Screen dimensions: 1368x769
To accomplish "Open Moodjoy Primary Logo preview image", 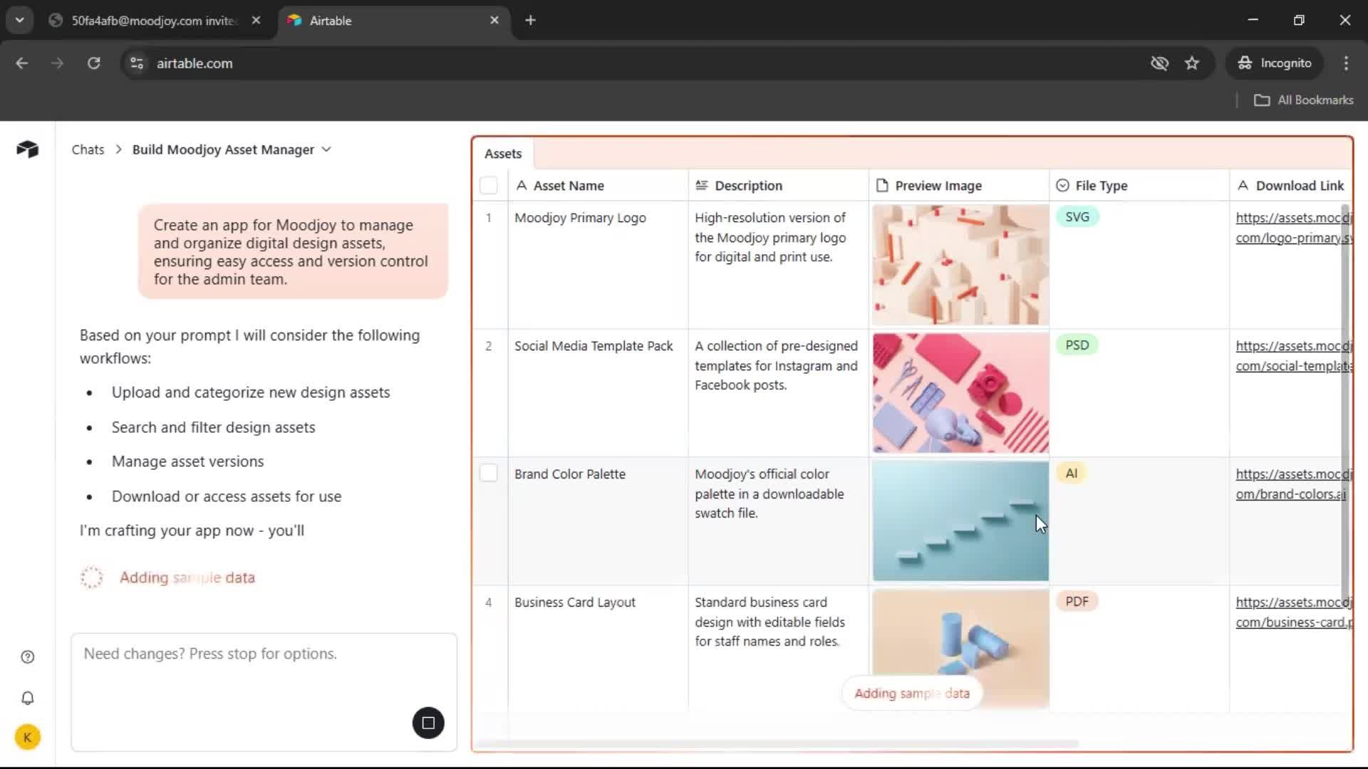I will pos(960,265).
